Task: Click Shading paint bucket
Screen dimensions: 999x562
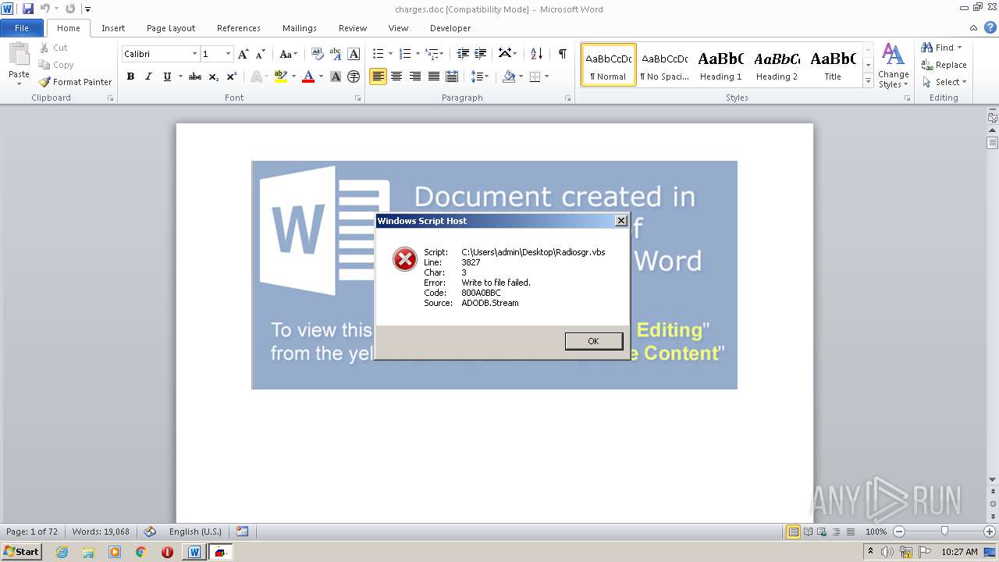Action: coord(509,76)
